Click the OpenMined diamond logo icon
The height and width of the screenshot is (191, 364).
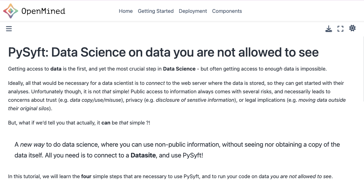(x=10, y=11)
